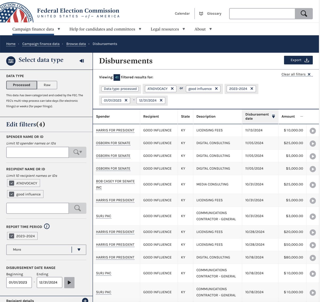Screen dimensions: 320x302
Task: Click the FEC seal logo
Action: (x=17, y=12)
